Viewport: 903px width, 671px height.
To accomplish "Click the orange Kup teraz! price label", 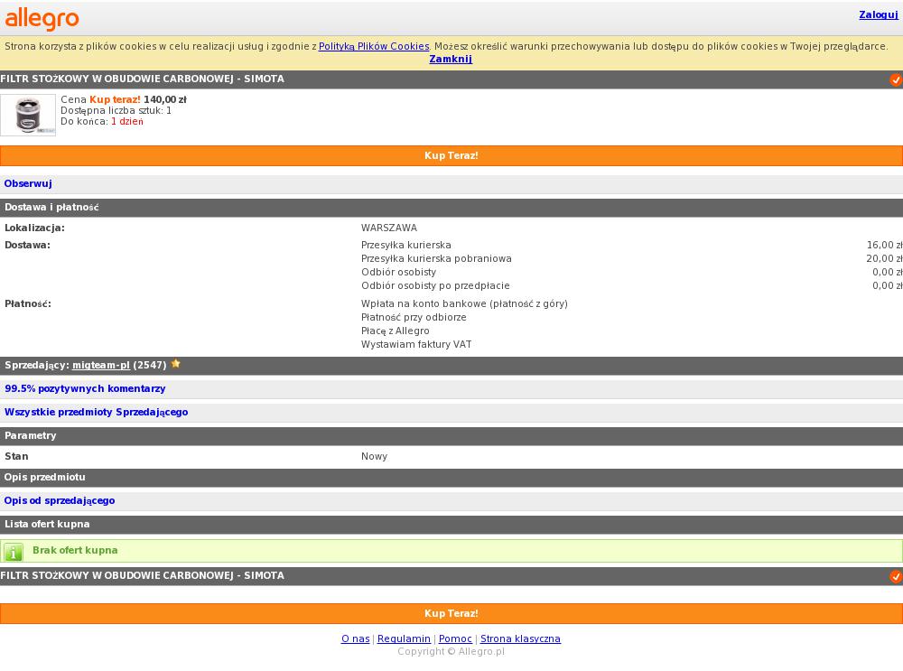I will tap(116, 99).
